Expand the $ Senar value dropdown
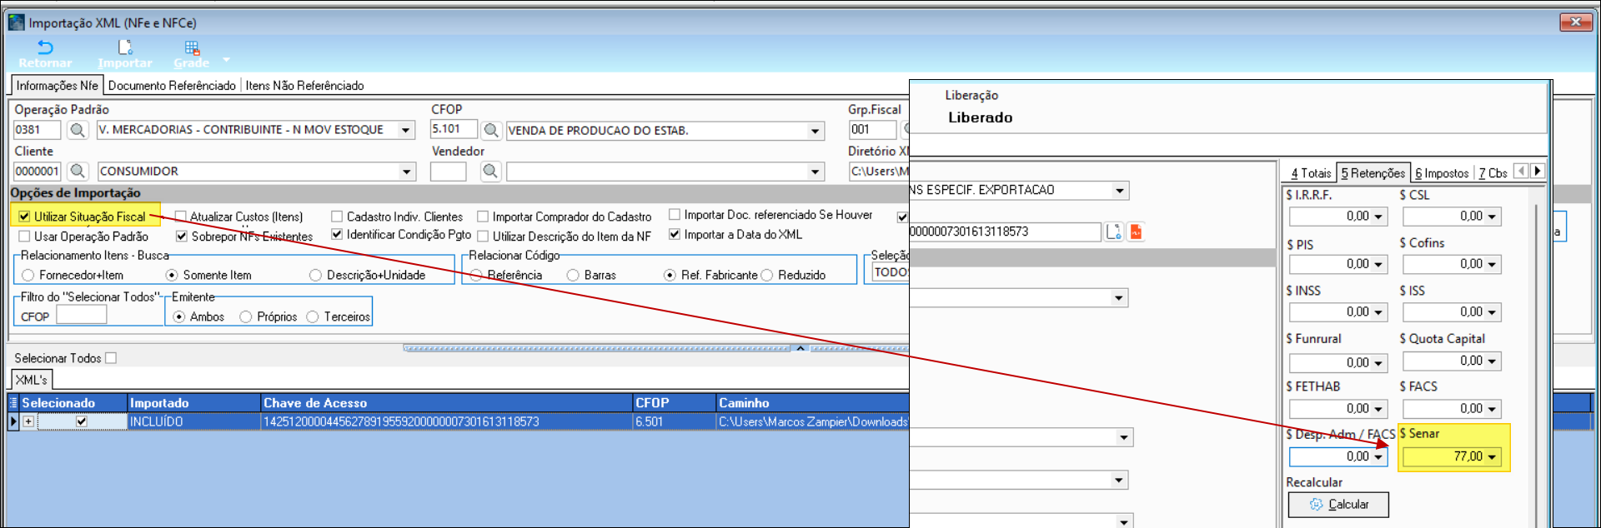The height and width of the screenshot is (528, 1601). coord(1492,457)
